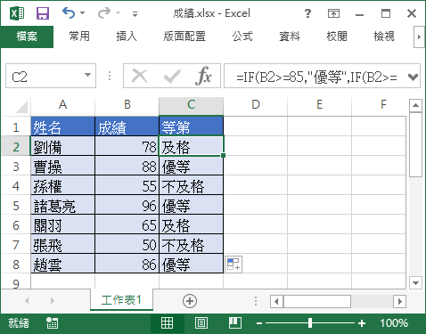Add a new sheet plus button
The image size is (426, 334).
tap(190, 301)
